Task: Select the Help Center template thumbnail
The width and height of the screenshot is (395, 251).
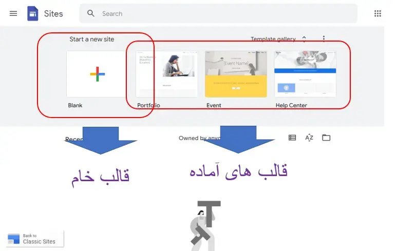Action: pos(305,74)
